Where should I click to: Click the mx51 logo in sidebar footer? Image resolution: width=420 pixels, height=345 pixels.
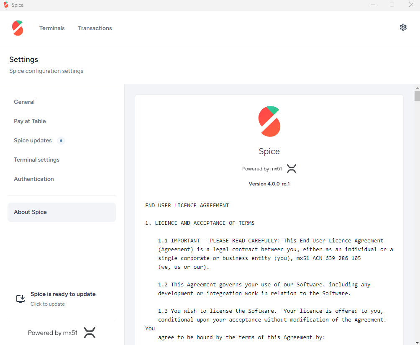[90, 333]
